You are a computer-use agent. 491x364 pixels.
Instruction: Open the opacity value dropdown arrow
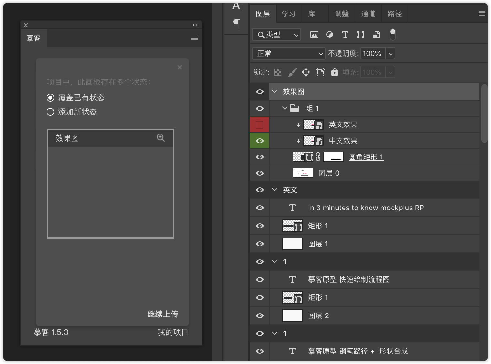point(390,54)
